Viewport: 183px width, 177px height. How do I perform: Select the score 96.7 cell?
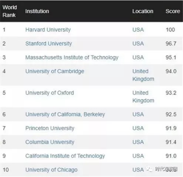tap(171, 44)
